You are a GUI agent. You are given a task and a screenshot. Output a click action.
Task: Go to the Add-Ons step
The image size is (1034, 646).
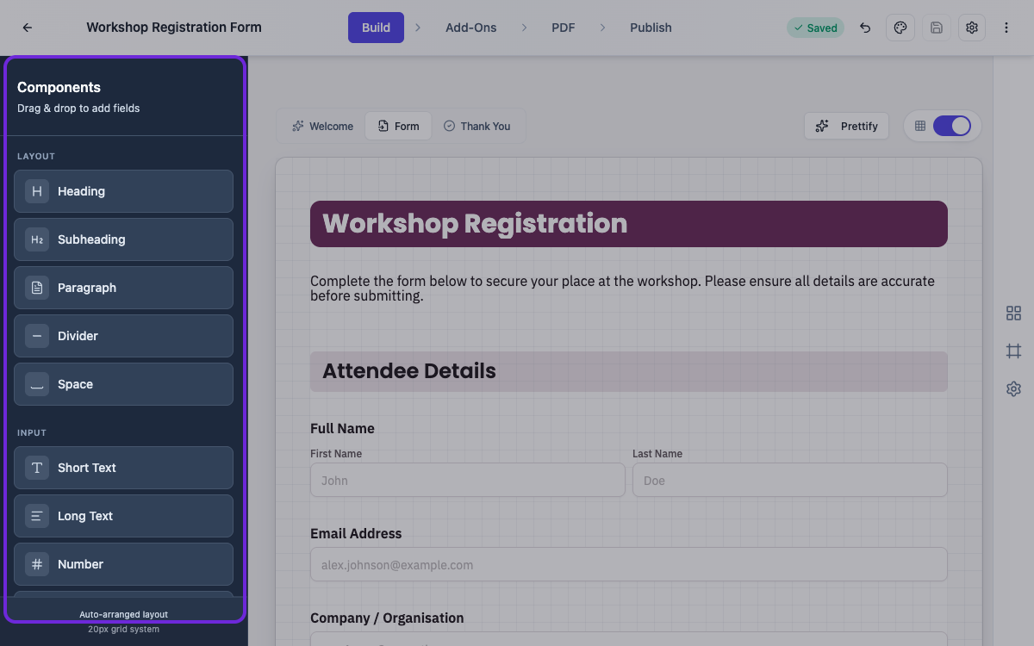pyautogui.click(x=471, y=28)
